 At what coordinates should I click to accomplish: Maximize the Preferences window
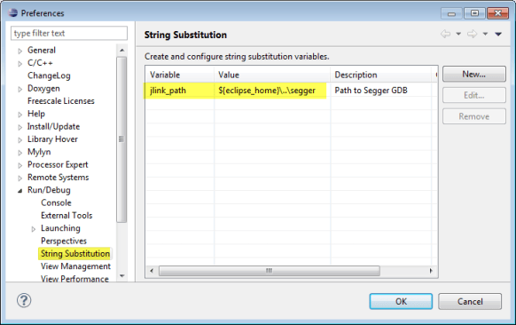pos(474,13)
